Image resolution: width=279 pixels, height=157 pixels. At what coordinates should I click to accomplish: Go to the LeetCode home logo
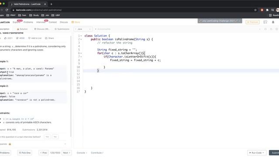(x=5, y=22)
